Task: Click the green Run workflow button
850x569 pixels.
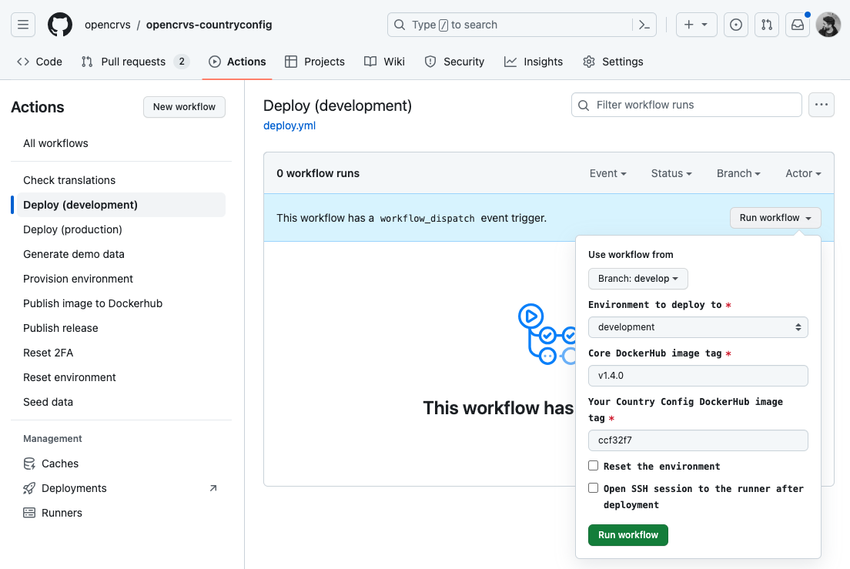Action: click(627, 535)
